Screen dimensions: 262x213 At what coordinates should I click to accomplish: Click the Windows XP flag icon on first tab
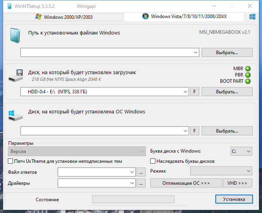click(38, 17)
